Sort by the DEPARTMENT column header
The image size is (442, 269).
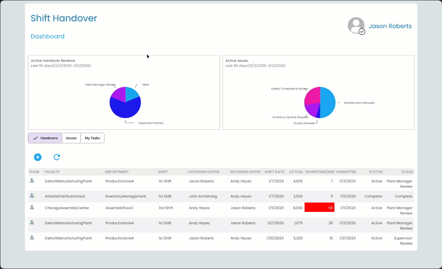(117, 172)
